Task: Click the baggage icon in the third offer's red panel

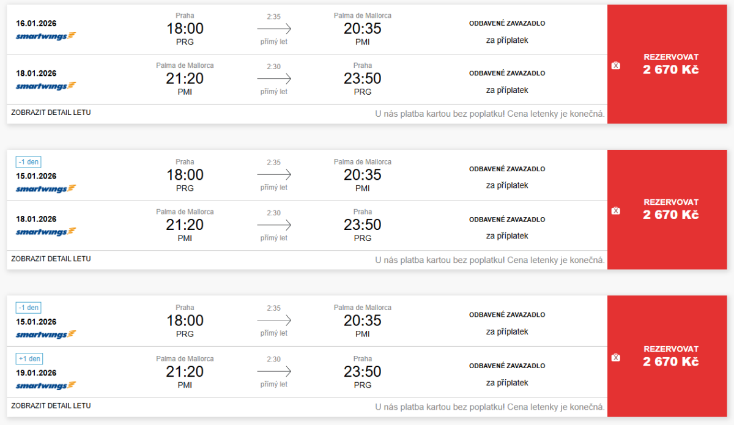Action: pyautogui.click(x=616, y=357)
